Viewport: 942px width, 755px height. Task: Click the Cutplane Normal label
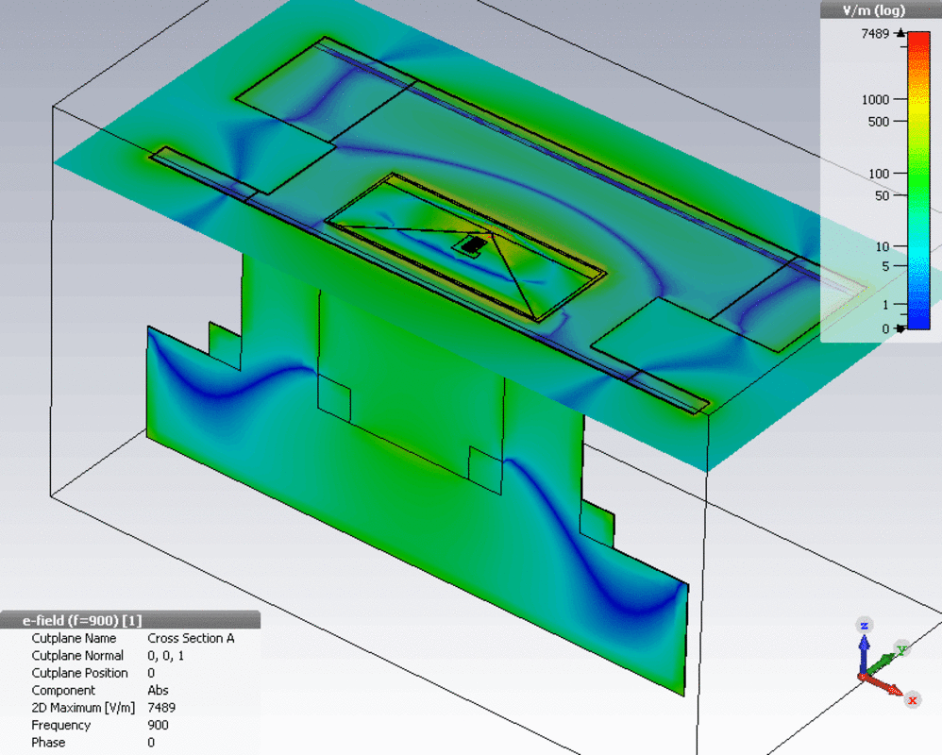tap(77, 656)
